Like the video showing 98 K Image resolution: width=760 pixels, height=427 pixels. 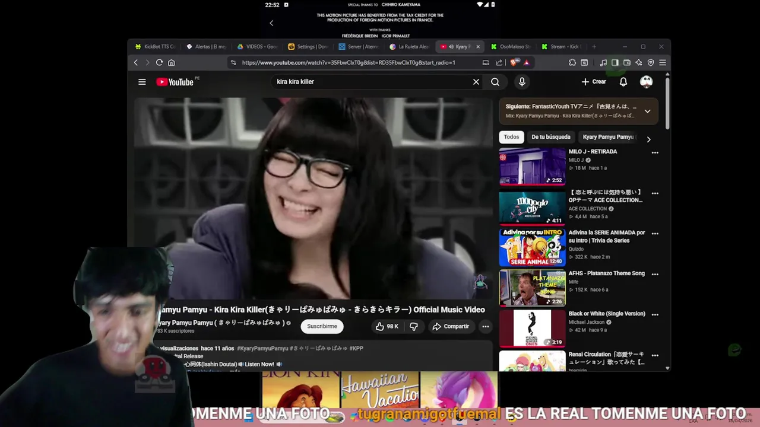(x=387, y=326)
